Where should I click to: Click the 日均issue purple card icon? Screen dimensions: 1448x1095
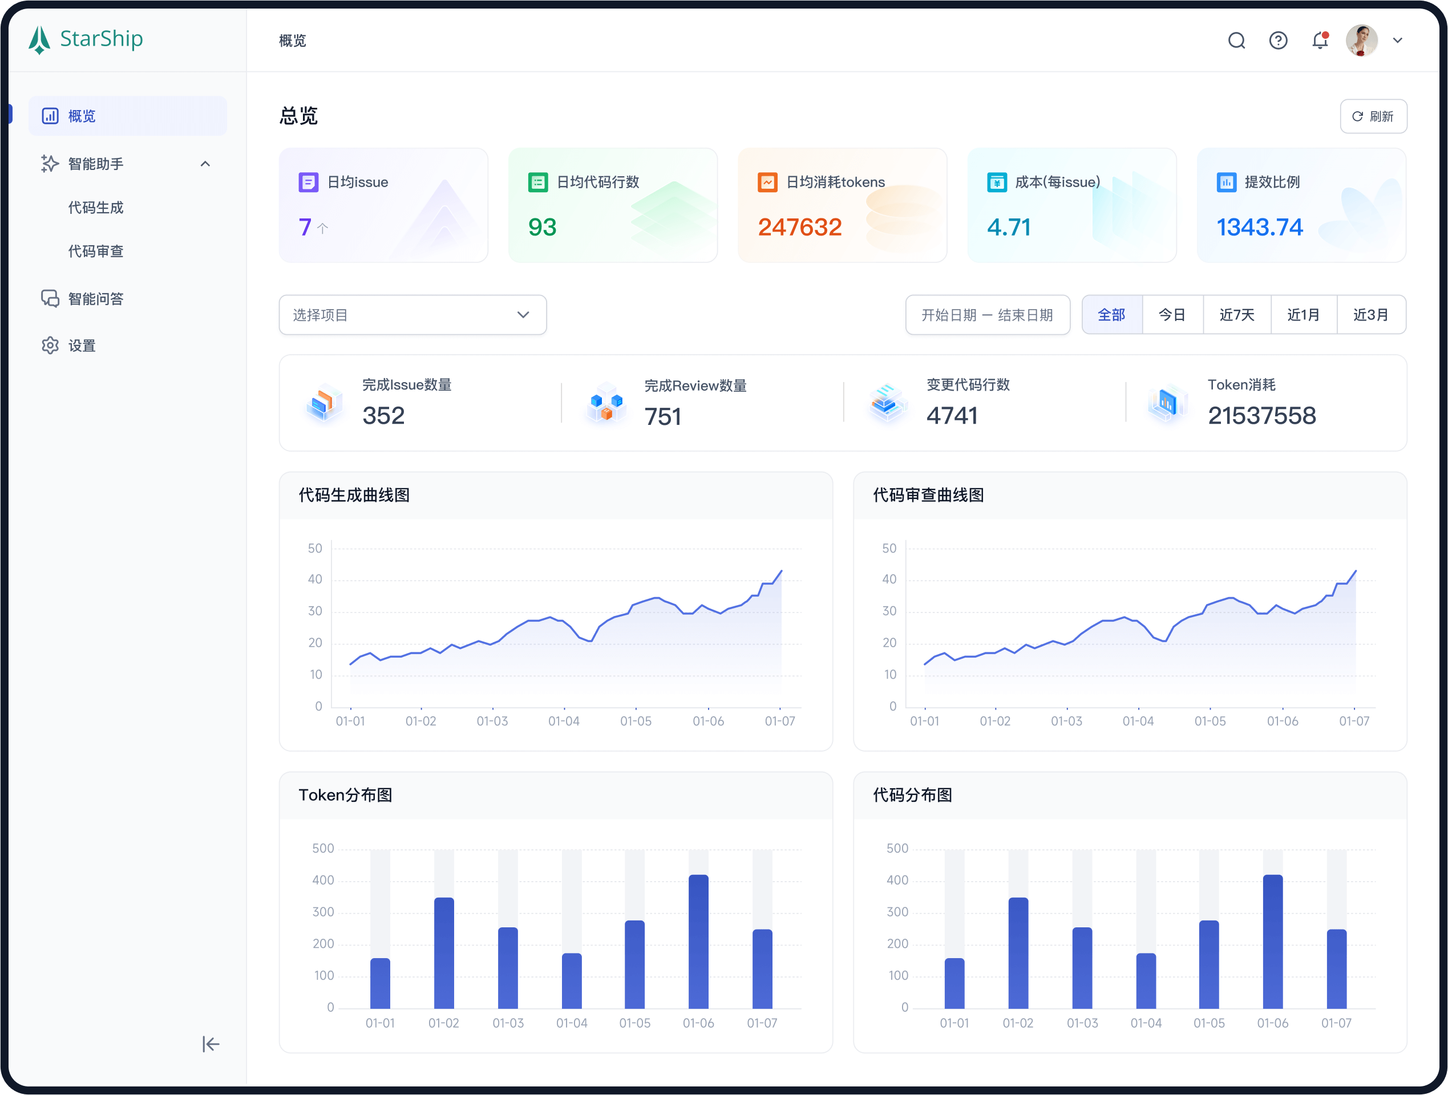tap(308, 182)
